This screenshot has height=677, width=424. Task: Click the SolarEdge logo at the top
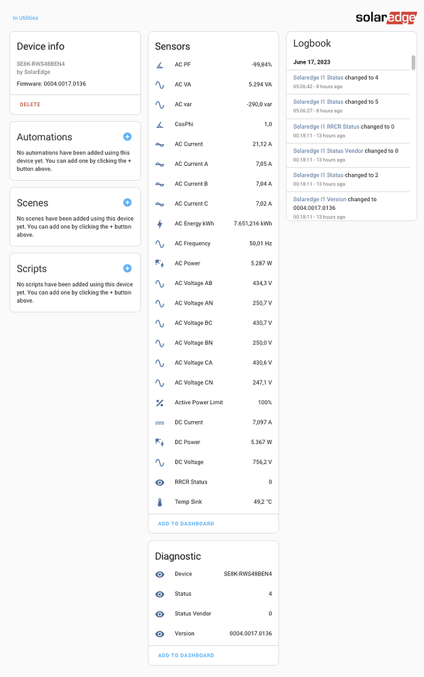[385, 18]
